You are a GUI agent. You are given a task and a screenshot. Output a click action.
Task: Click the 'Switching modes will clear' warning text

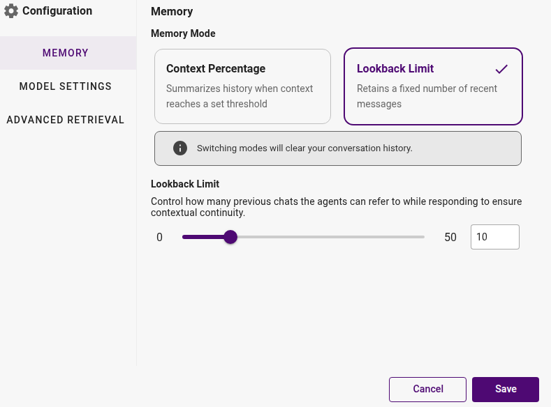tap(304, 148)
